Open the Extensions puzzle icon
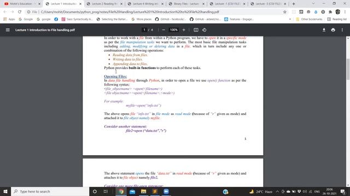 point(330,12)
